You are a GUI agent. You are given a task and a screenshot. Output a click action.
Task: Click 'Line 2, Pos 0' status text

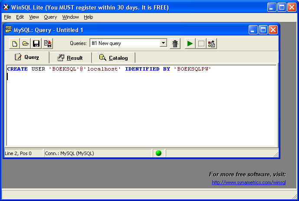coord(18,153)
